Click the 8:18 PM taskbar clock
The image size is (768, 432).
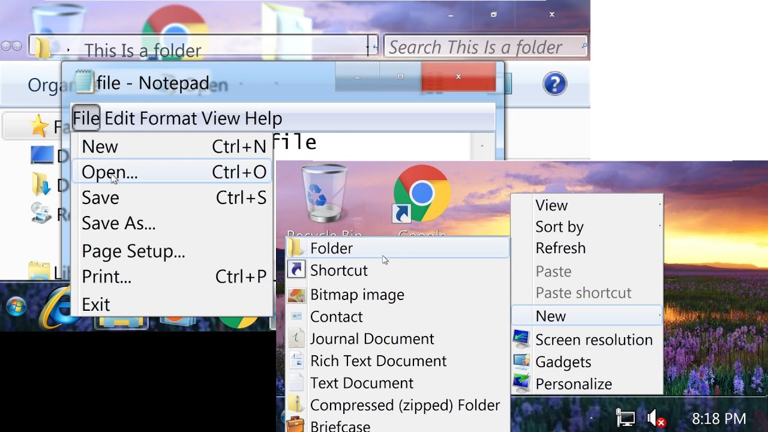tap(719, 418)
